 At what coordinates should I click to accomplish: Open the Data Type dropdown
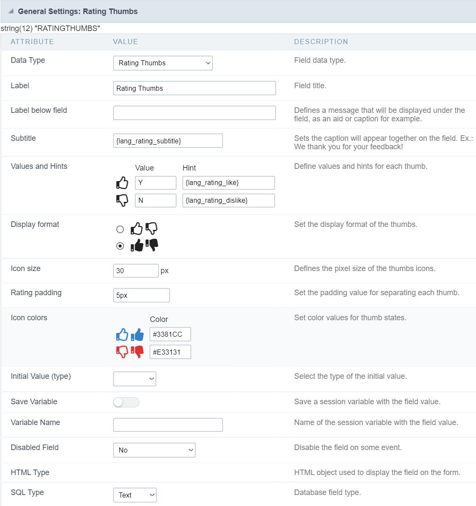[163, 63]
